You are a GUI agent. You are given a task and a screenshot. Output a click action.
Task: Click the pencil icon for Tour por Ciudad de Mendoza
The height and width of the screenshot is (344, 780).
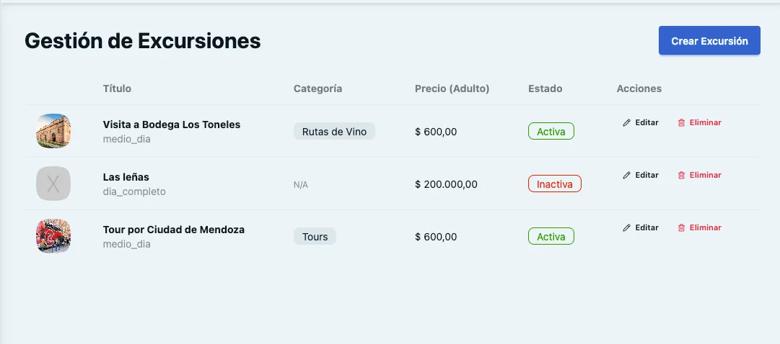pos(627,228)
